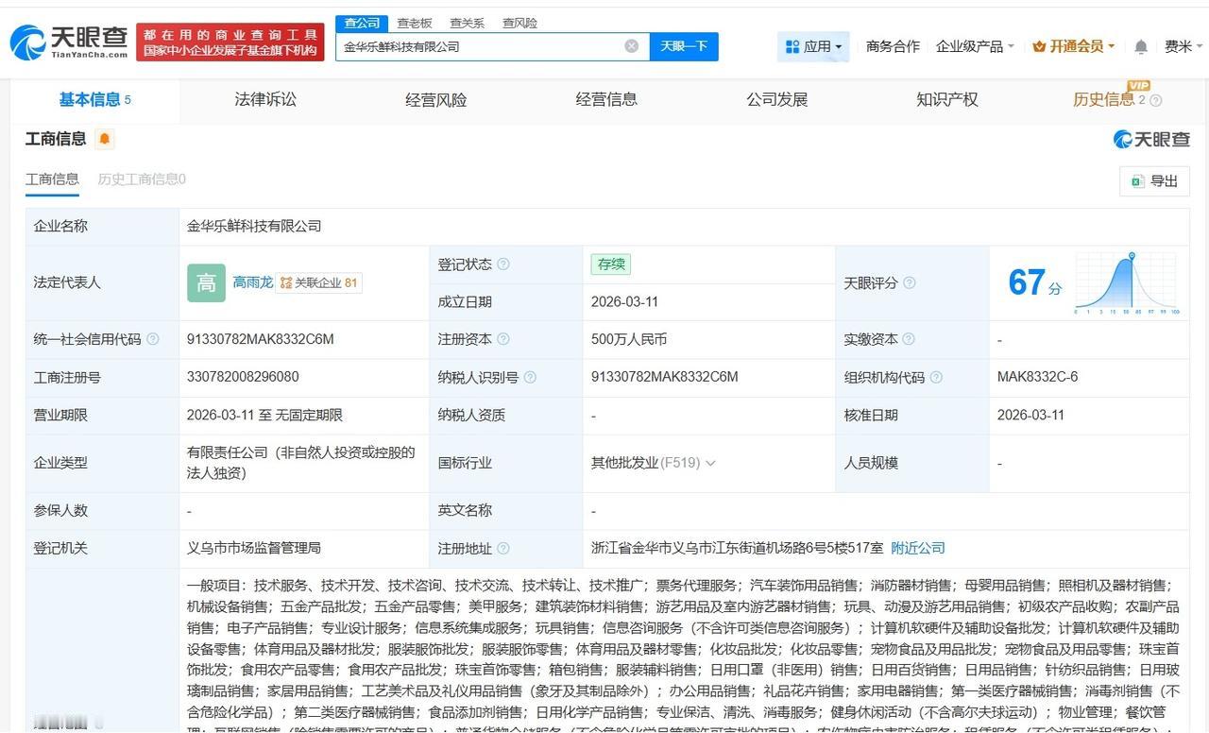
Task: Click the company name search input field
Action: point(482,45)
